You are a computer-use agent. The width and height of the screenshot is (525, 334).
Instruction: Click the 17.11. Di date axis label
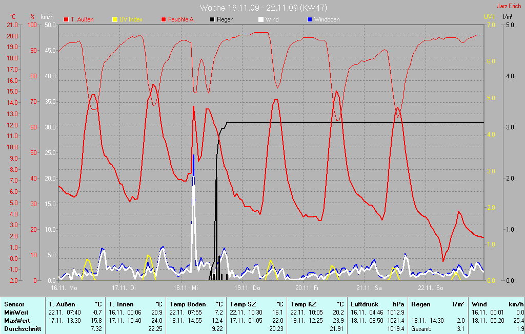point(124,287)
